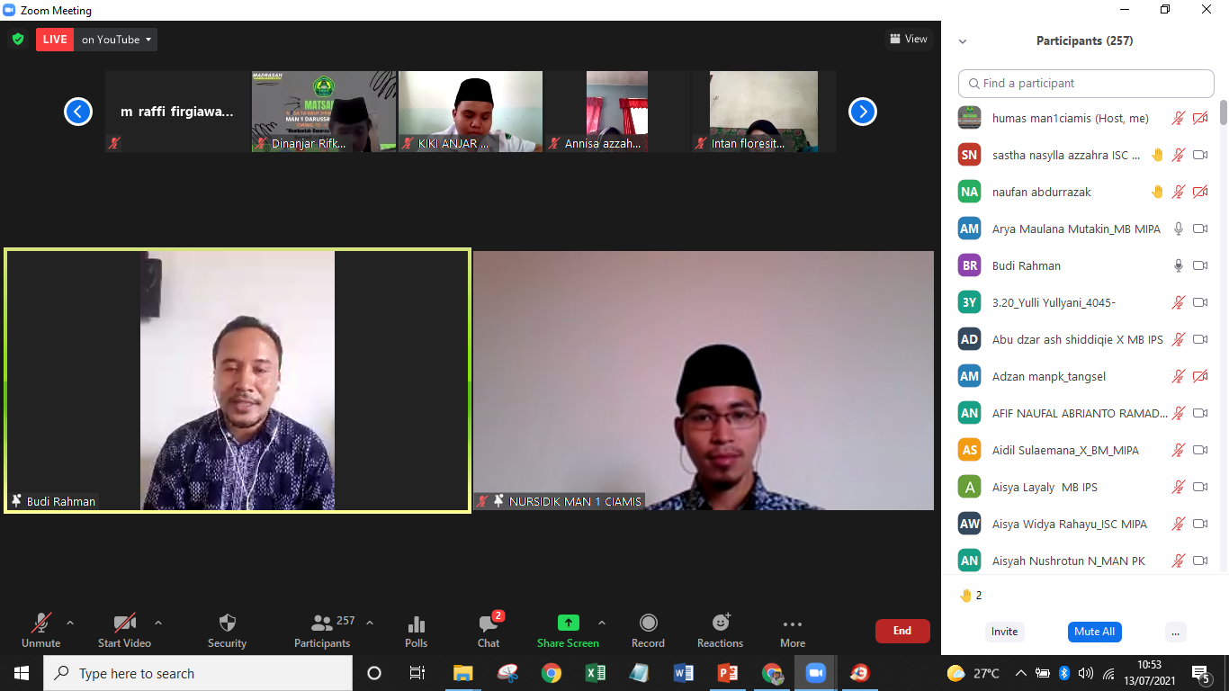This screenshot has width=1229, height=691.
Task: Open the View layout menu
Action: 908,39
